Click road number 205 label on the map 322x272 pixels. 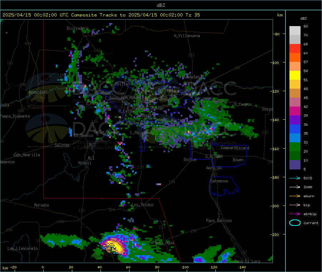click(x=265, y=133)
